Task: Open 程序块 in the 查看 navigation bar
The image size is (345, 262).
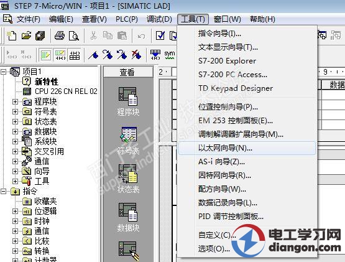Action: point(128,101)
